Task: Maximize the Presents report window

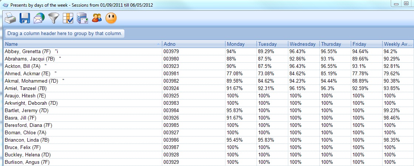Action: pos(406,4)
